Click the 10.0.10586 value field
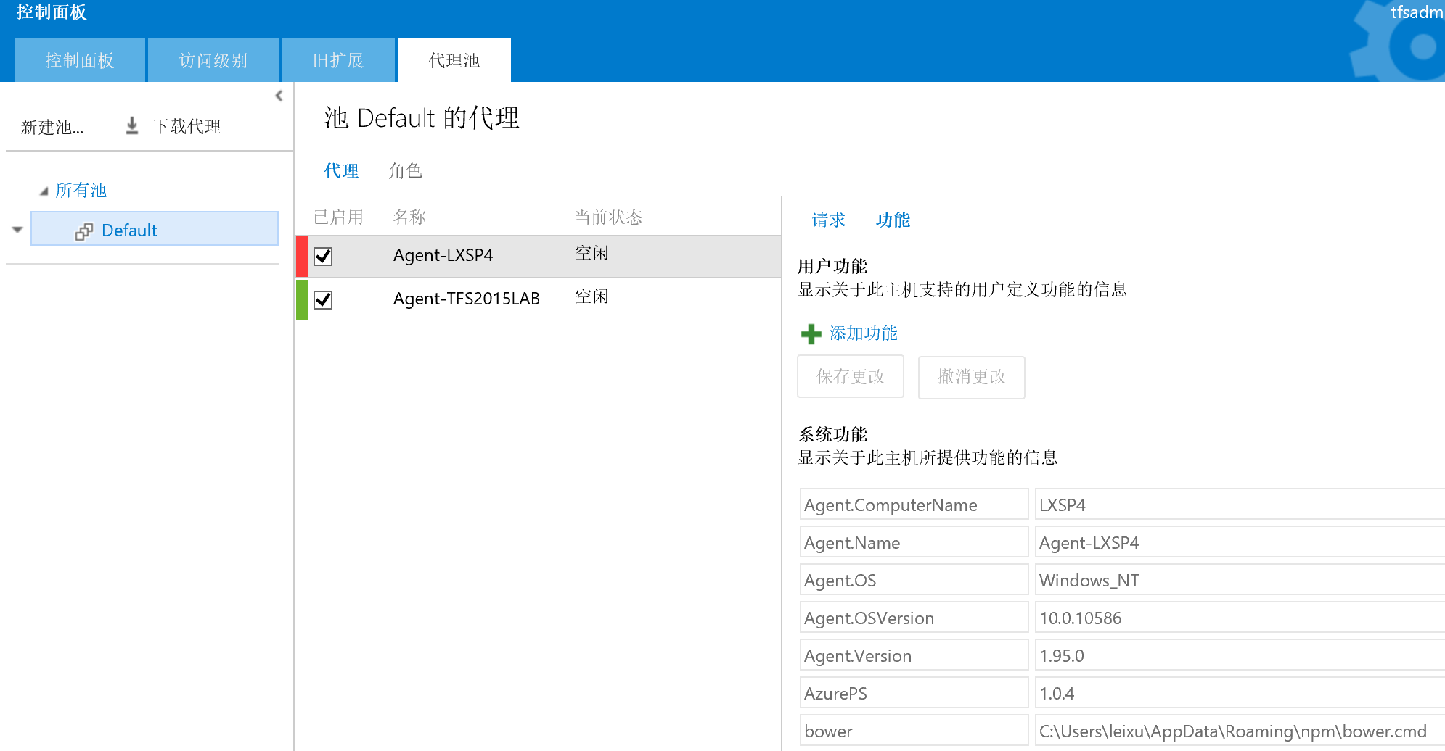 point(1240,618)
